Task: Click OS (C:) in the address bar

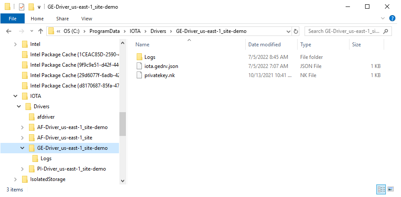Action: pos(72,31)
